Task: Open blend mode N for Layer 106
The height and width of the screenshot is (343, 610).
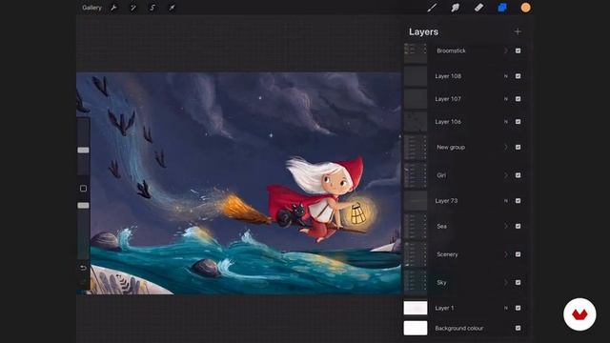Action: (506, 122)
